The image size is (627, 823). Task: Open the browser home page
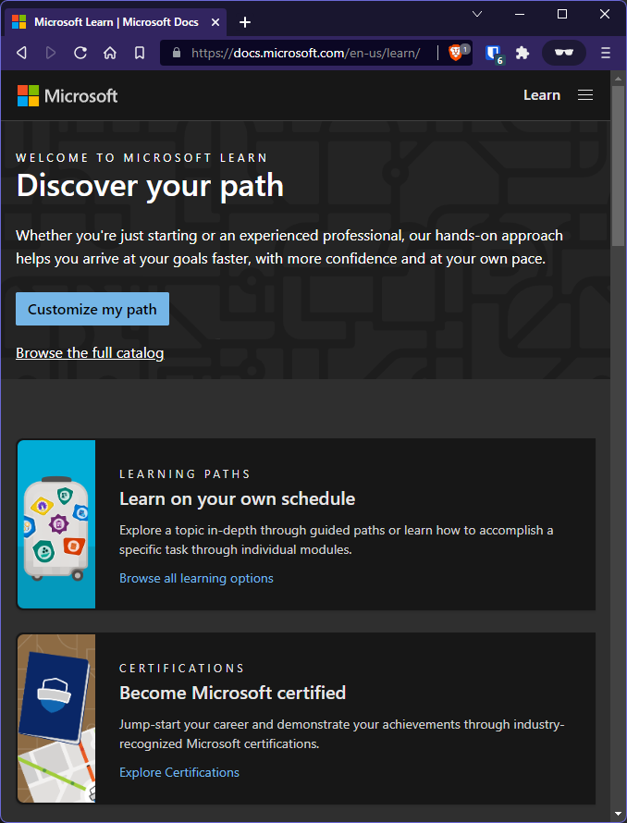click(110, 53)
